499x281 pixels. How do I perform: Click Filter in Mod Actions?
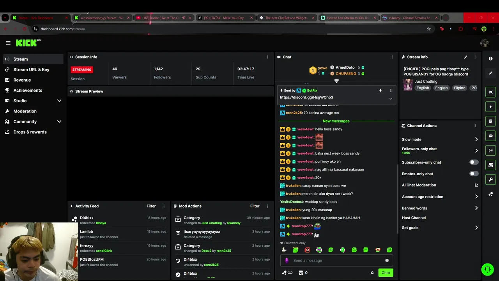[255, 206]
